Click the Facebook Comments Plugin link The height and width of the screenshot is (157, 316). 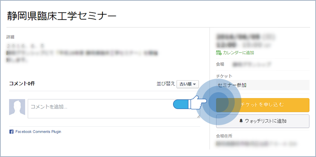coord(38,132)
